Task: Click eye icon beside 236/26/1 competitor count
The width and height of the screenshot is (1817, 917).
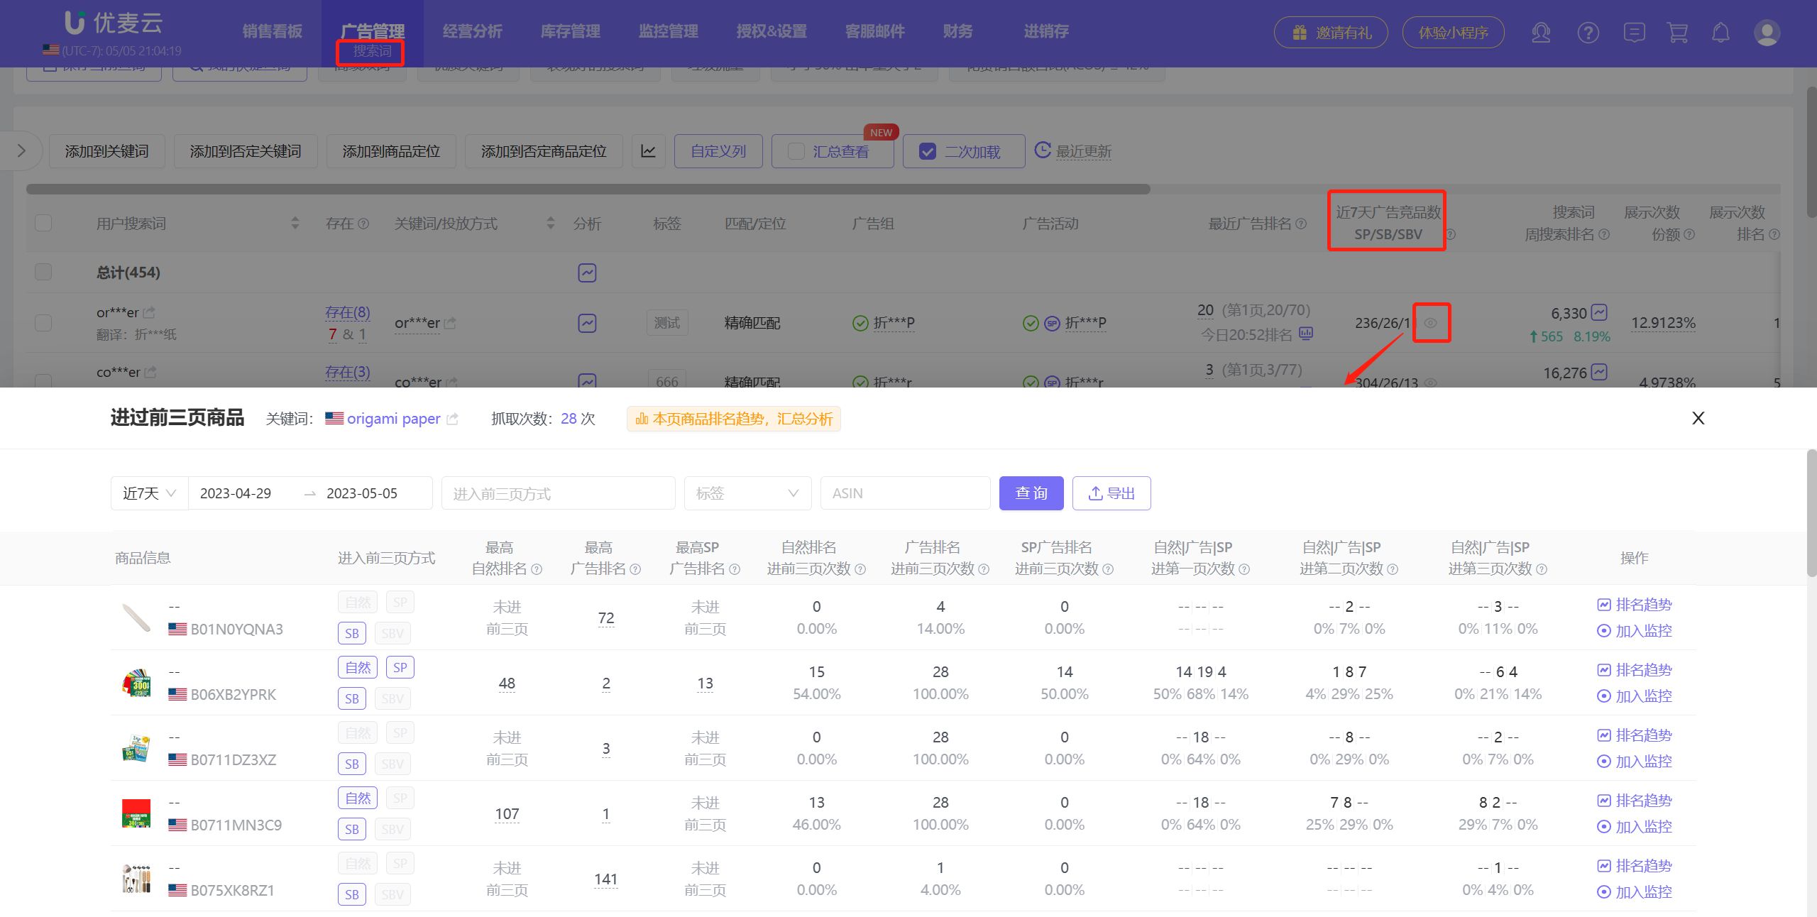Action: click(1431, 323)
